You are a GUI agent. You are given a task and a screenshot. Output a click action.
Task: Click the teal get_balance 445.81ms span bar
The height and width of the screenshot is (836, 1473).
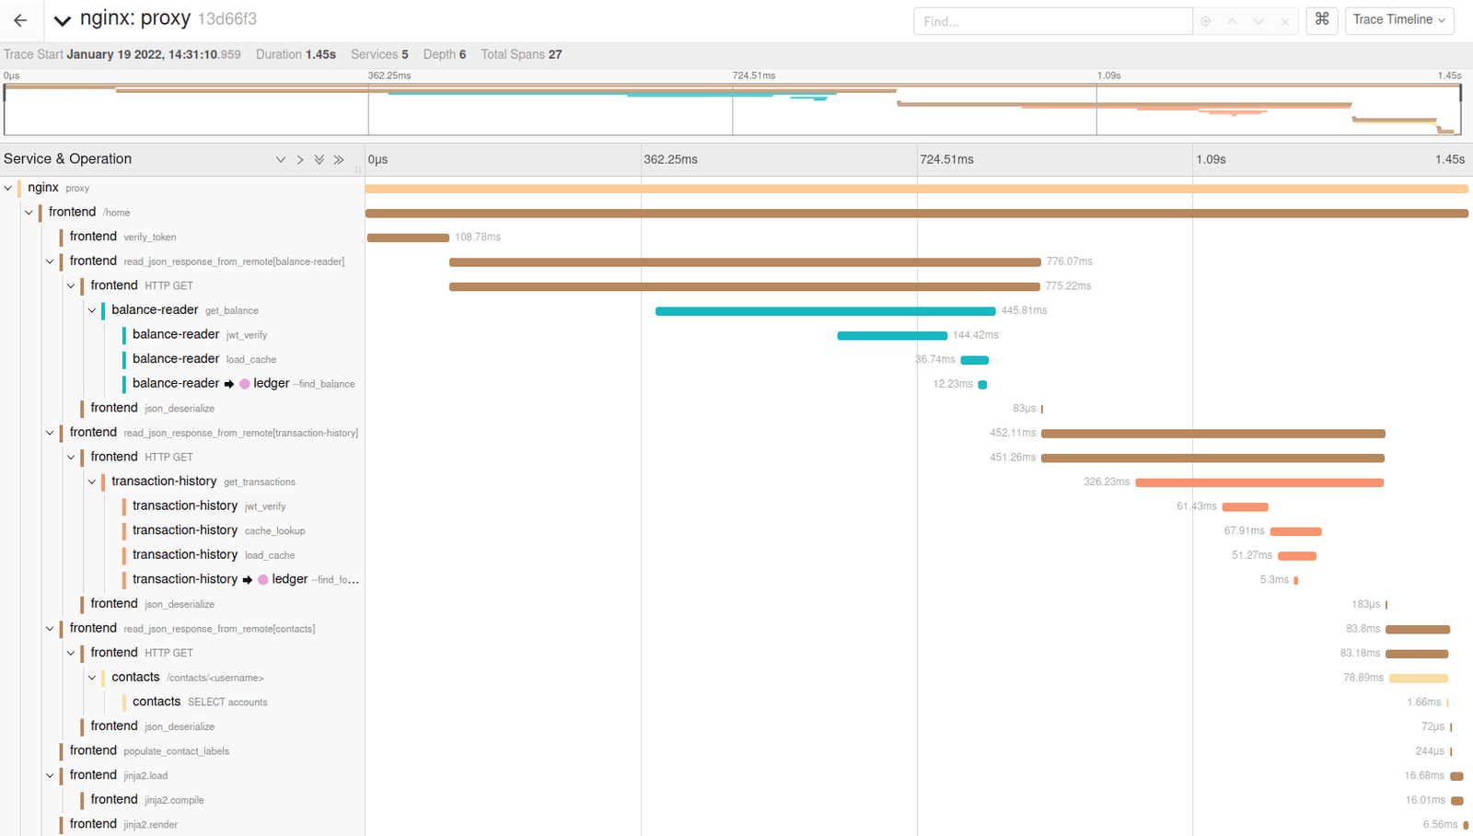click(825, 311)
